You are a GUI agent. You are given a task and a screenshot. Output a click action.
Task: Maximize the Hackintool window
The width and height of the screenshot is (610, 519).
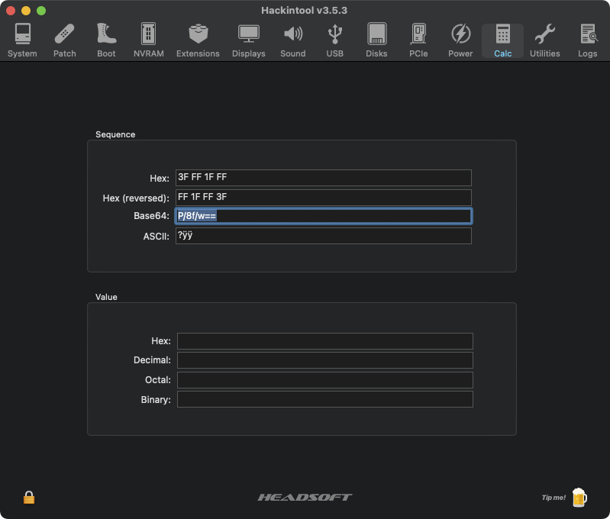[x=41, y=11]
